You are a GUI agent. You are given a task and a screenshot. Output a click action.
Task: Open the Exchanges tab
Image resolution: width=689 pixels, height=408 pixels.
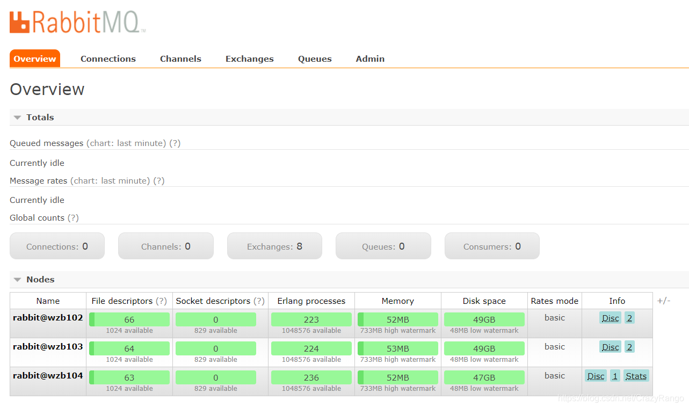(x=250, y=59)
